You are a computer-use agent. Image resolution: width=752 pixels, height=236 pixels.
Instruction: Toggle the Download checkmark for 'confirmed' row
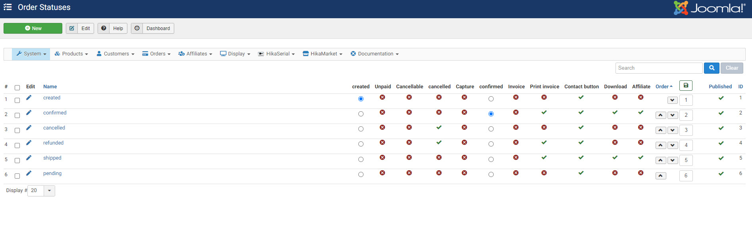615,112
